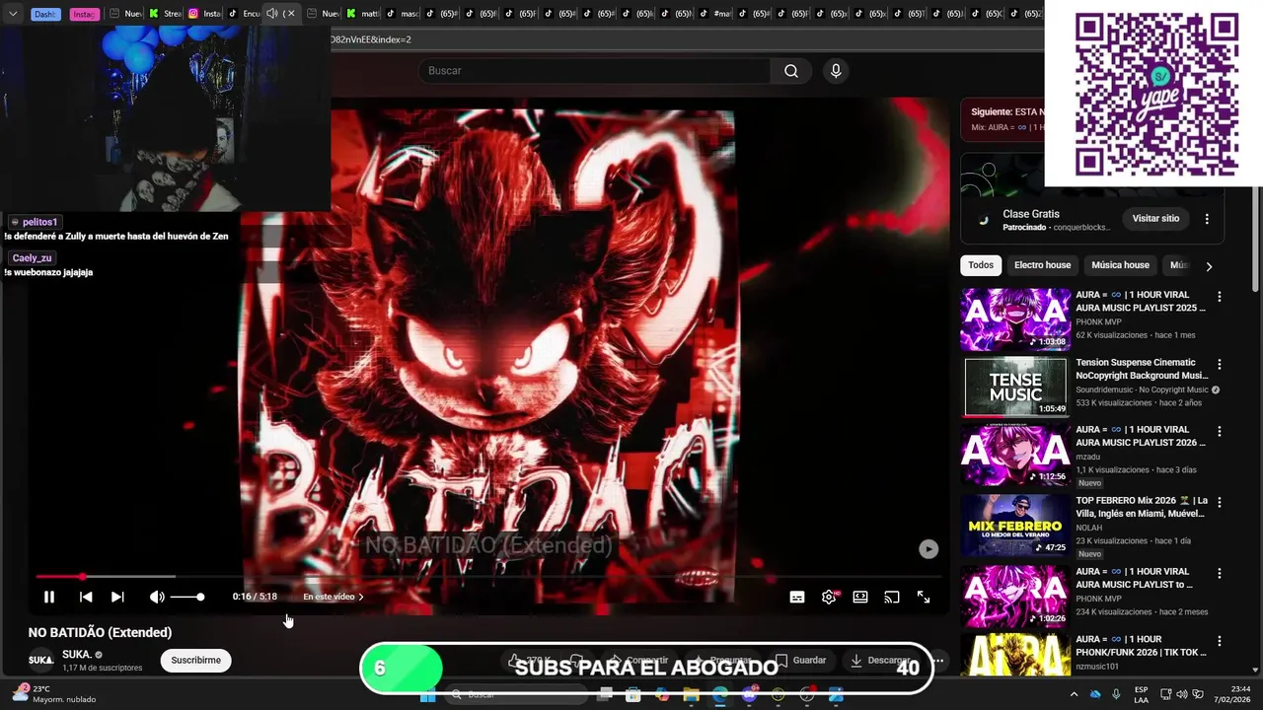
Task: Open the SUKA. channel name link
Action: [77, 654]
